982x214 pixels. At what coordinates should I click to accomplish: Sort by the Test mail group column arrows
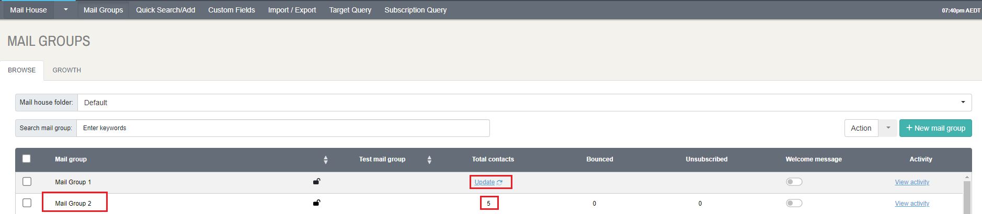click(x=429, y=160)
